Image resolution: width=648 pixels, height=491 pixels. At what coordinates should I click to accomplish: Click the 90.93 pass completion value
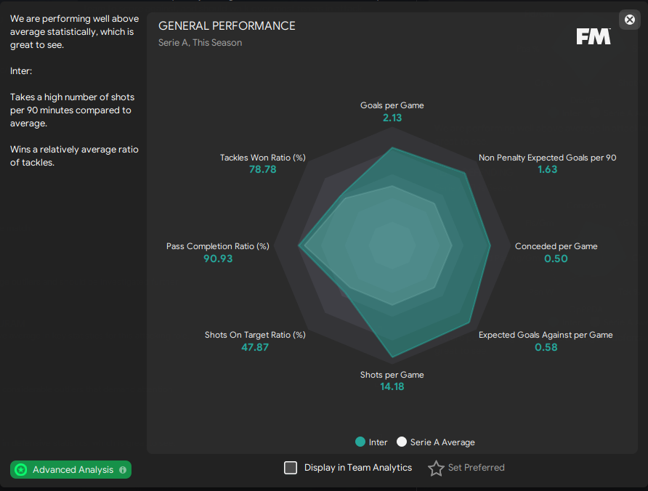(x=218, y=259)
